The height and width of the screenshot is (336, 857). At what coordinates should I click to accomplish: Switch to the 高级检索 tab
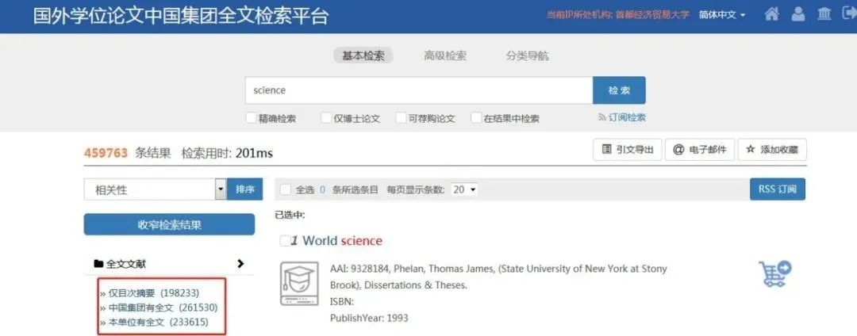445,55
